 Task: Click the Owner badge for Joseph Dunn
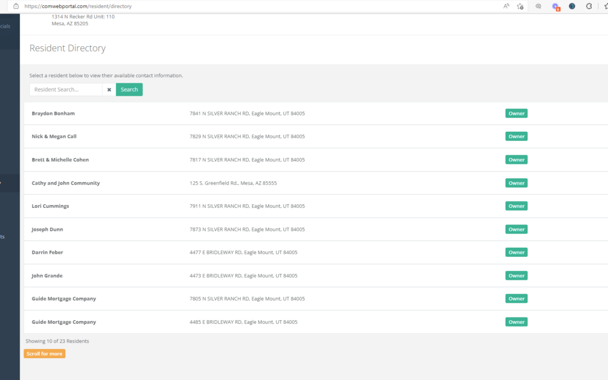click(516, 229)
